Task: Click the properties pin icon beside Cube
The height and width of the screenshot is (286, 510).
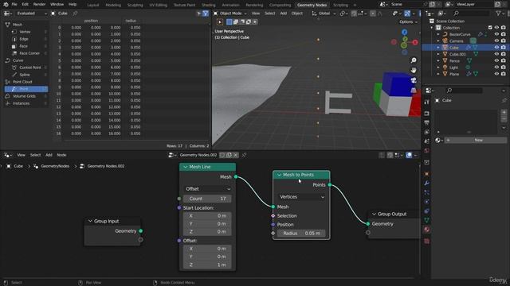Action: (504, 101)
